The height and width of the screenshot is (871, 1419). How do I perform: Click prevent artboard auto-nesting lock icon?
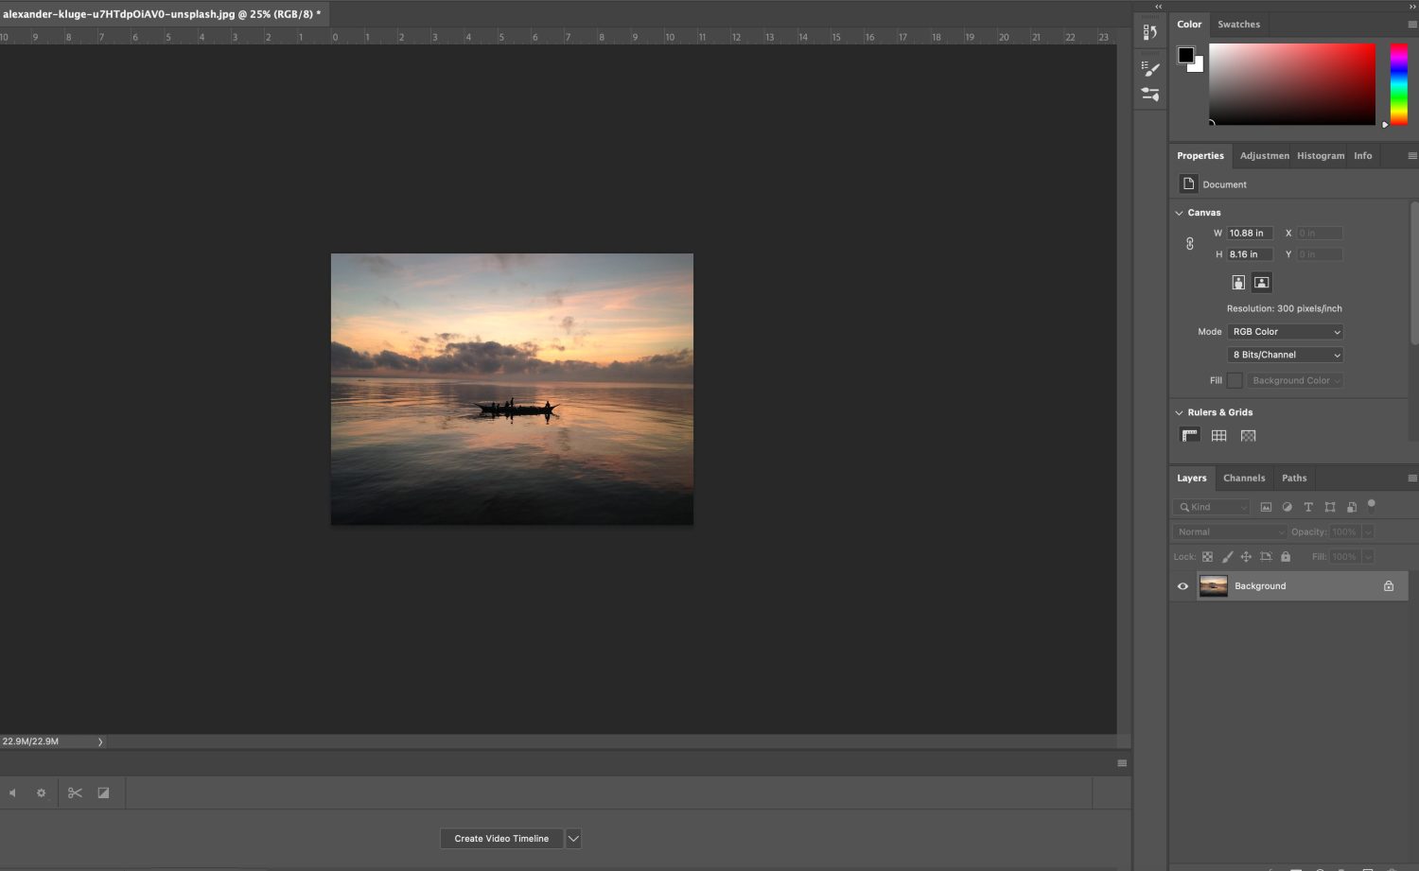click(1266, 557)
